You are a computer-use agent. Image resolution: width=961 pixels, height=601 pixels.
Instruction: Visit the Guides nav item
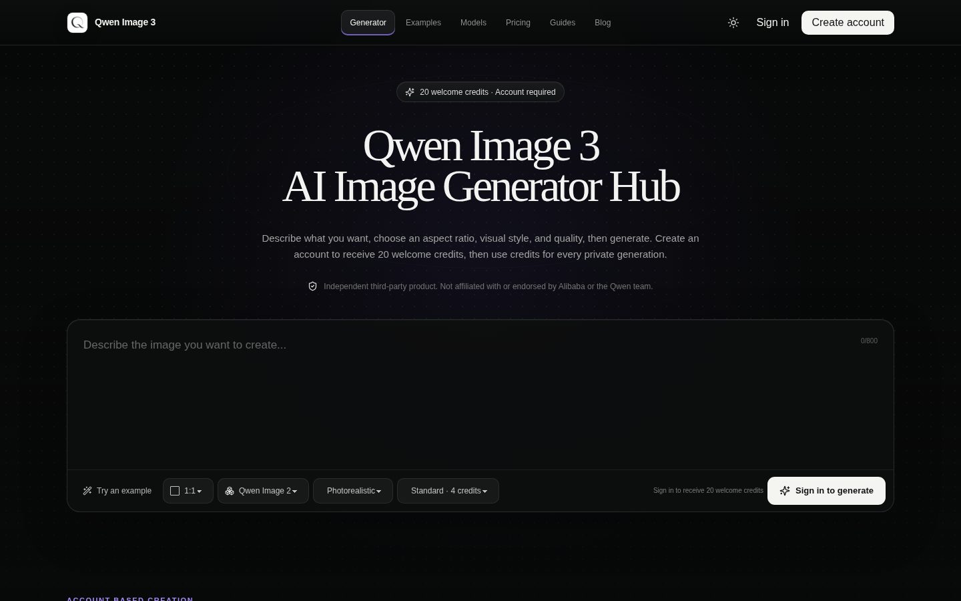(x=563, y=23)
